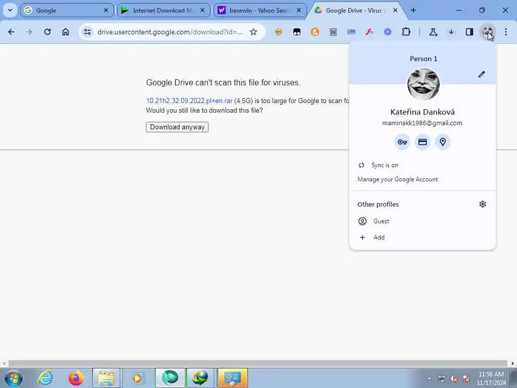This screenshot has width=517, height=388.
Task: Launch Internet Explorer from the taskbar
Action: click(45, 378)
